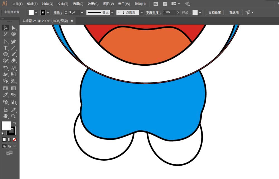Expand the opacity slider arrow
This screenshot has height=179, width=279.
click(x=178, y=13)
